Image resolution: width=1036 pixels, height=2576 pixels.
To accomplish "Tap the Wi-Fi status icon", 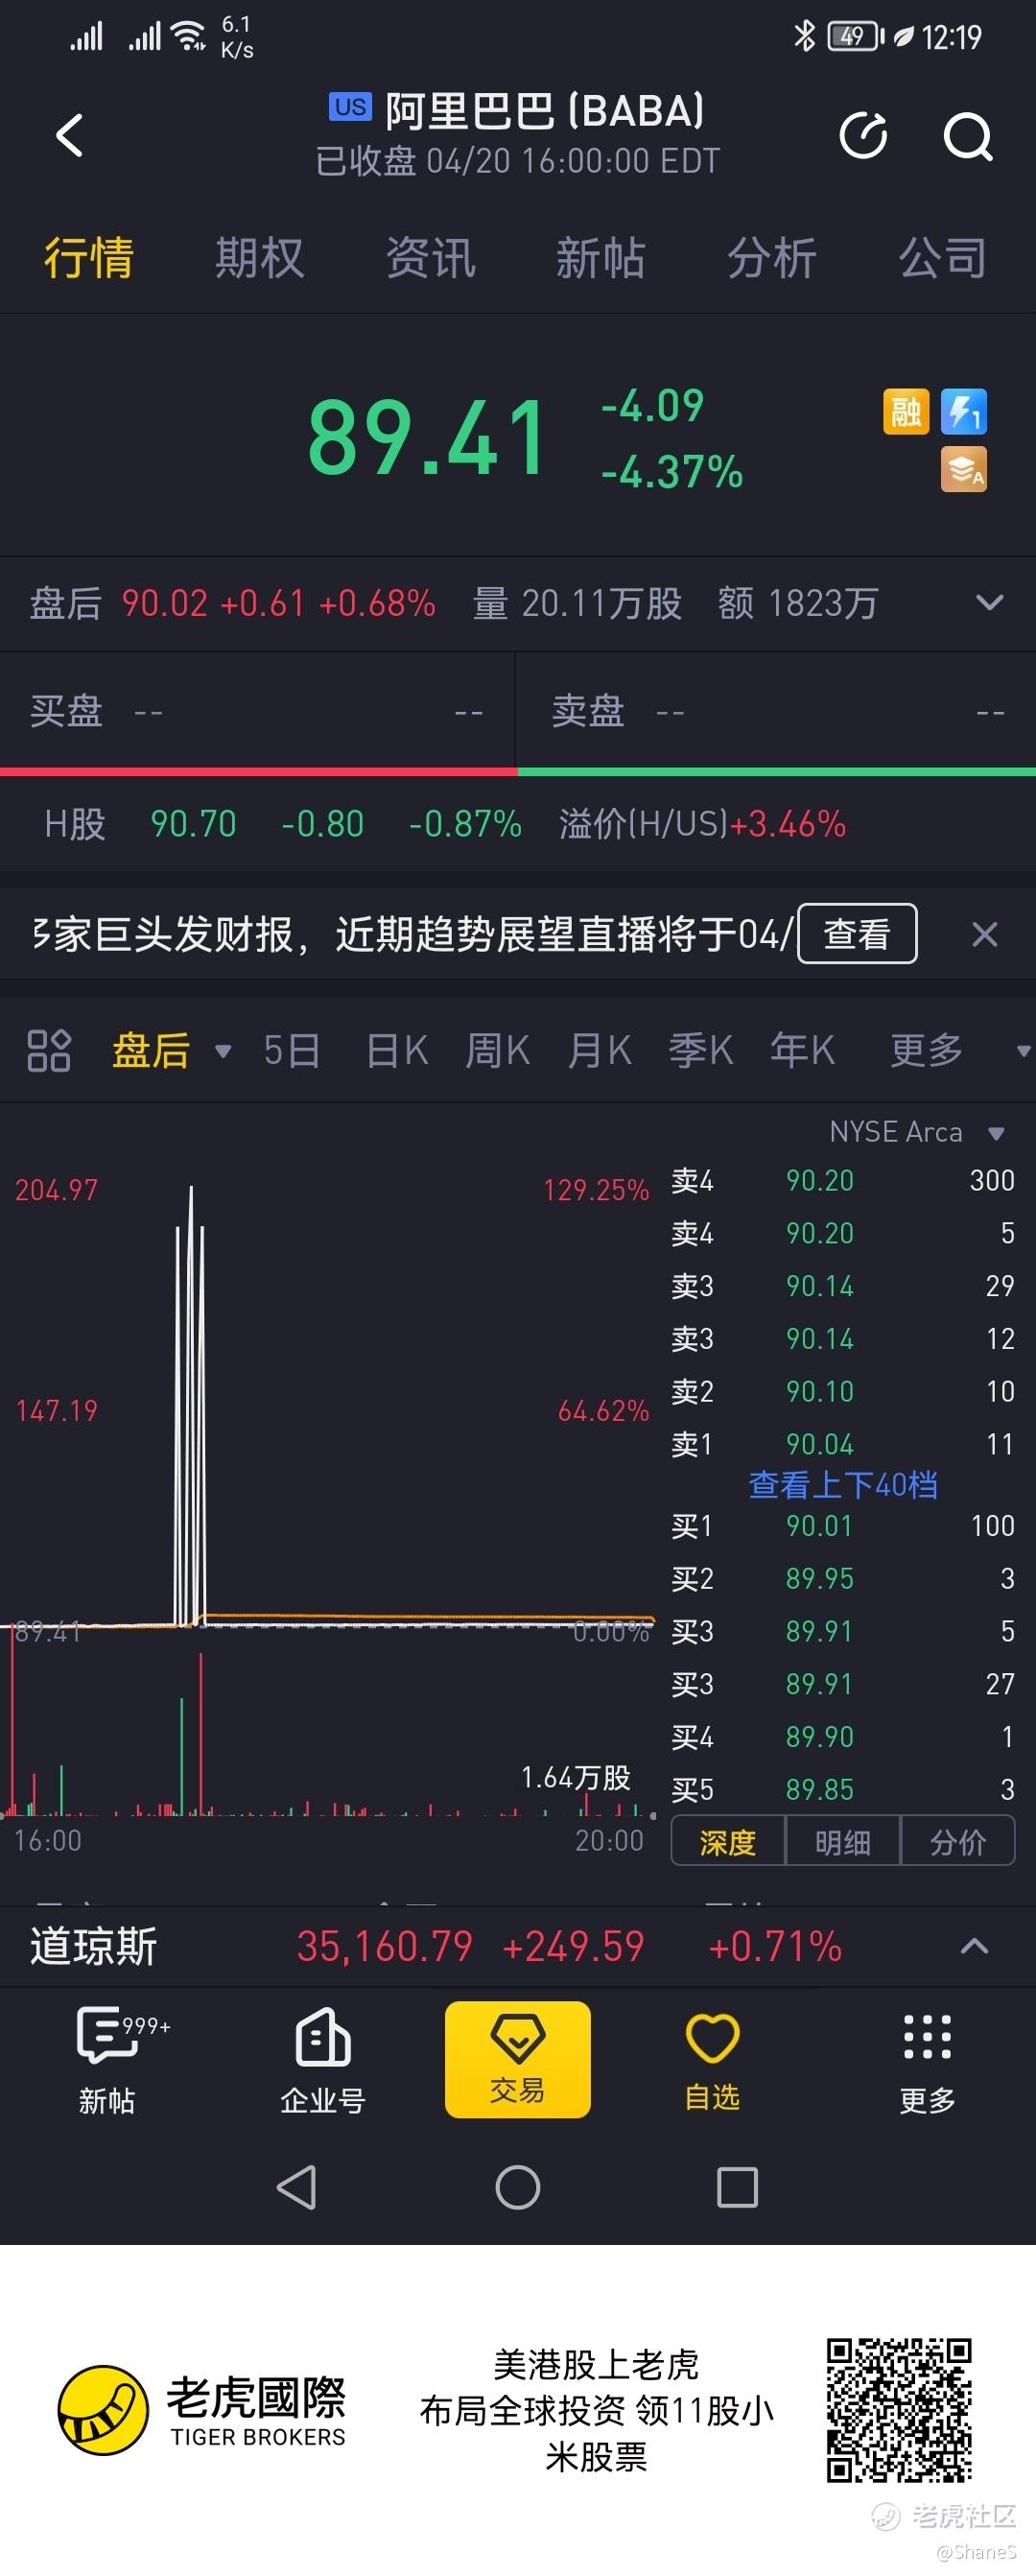I will (x=189, y=36).
